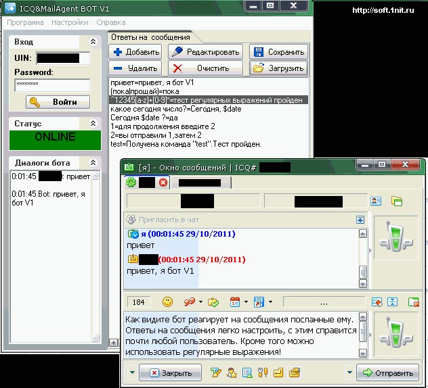Image resolution: width=428 pixels, height=388 pixels.
Task: Collapse the Статус panel
Action: pos(93,124)
